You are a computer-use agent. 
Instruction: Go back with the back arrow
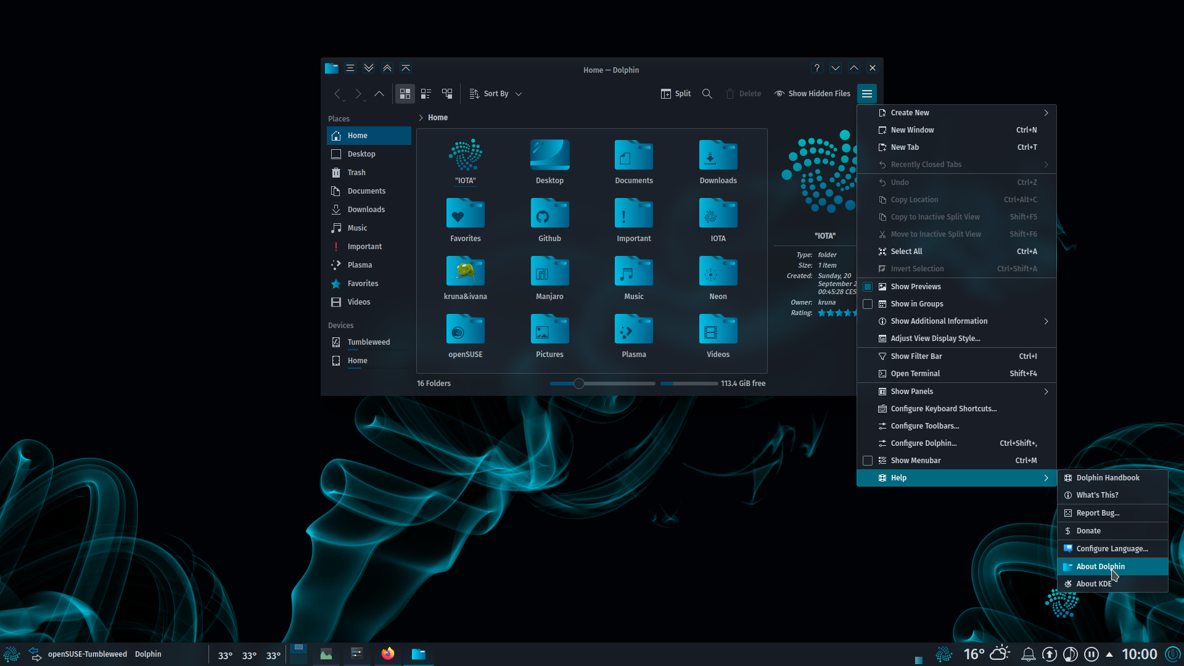[337, 94]
